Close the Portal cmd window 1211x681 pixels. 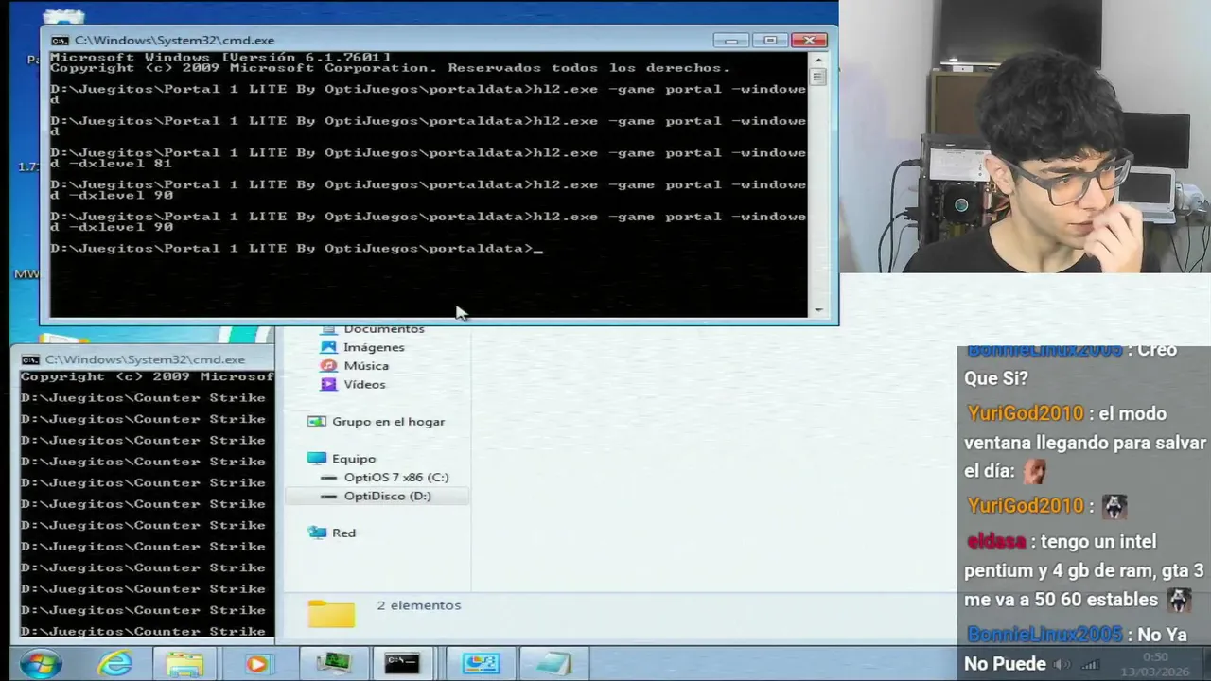[x=809, y=40]
